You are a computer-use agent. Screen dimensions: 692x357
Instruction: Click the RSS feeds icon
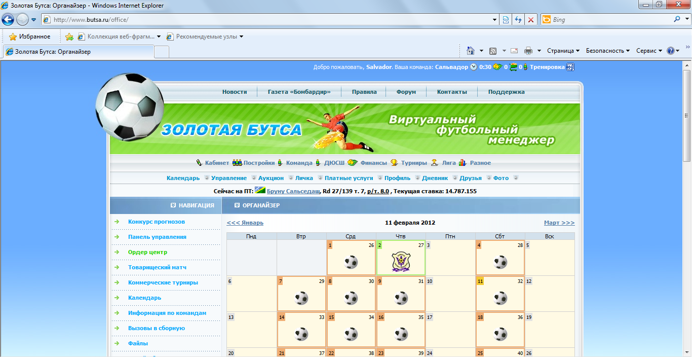click(x=493, y=51)
